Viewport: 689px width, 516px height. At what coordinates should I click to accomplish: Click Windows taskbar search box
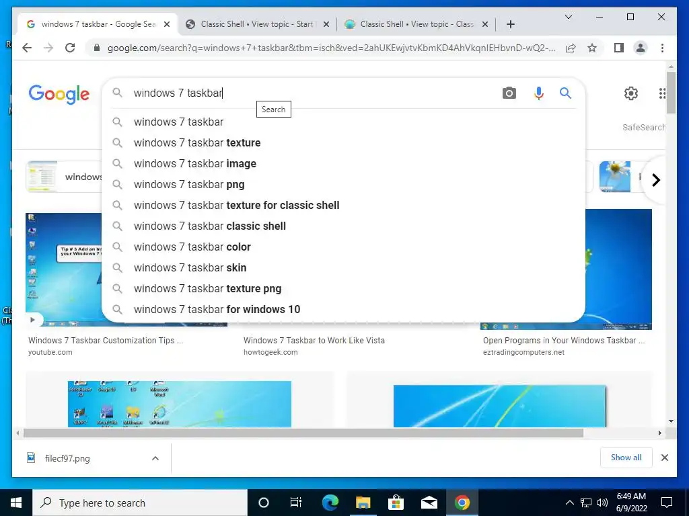(140, 503)
